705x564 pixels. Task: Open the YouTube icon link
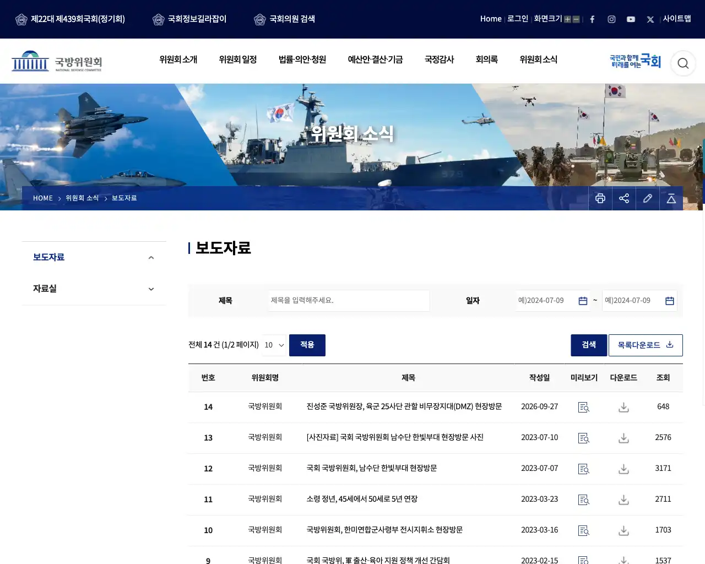(631, 19)
